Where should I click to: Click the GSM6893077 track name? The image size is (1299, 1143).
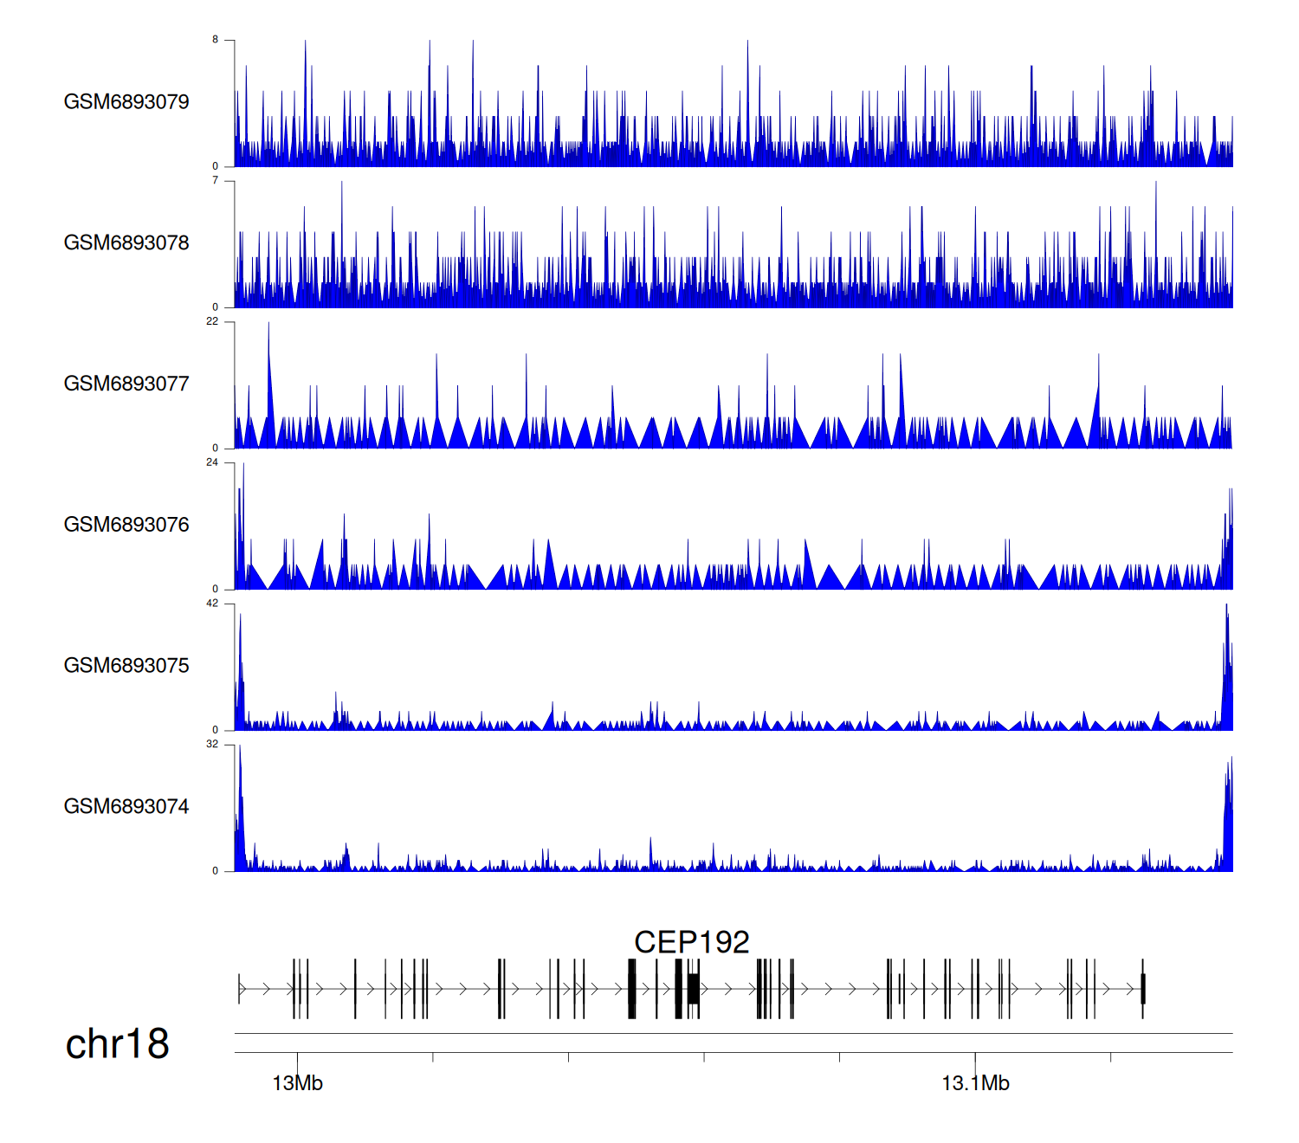tap(126, 384)
